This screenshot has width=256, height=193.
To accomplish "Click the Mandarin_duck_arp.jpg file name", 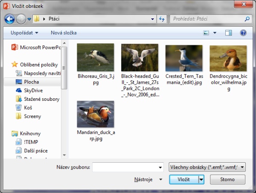I will [96, 135].
